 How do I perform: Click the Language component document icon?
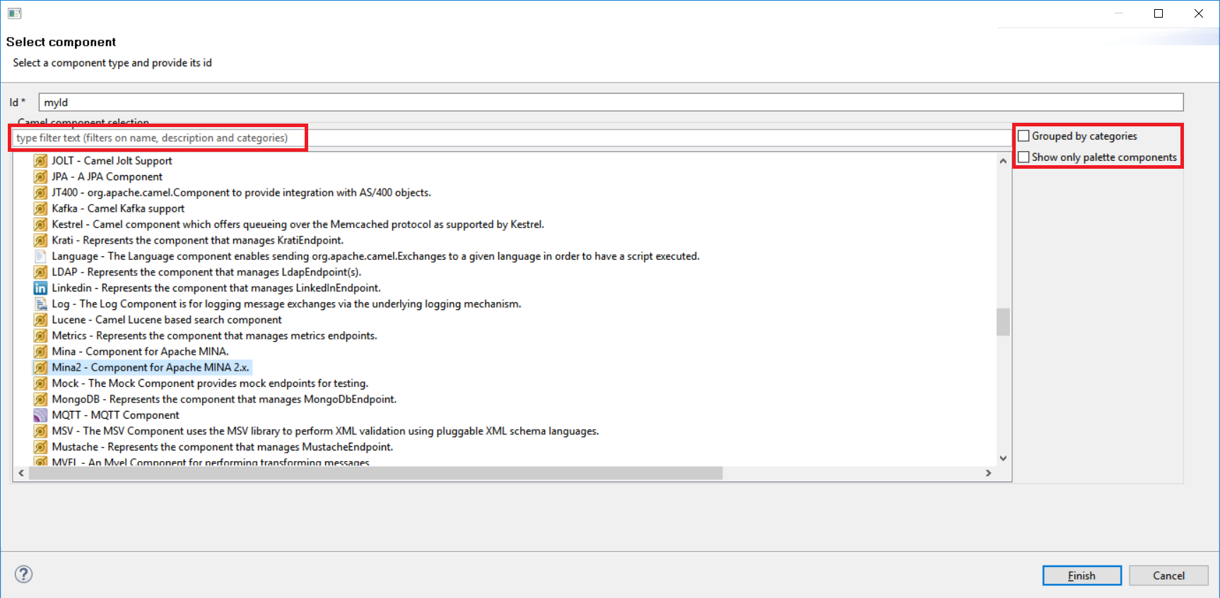click(40, 256)
